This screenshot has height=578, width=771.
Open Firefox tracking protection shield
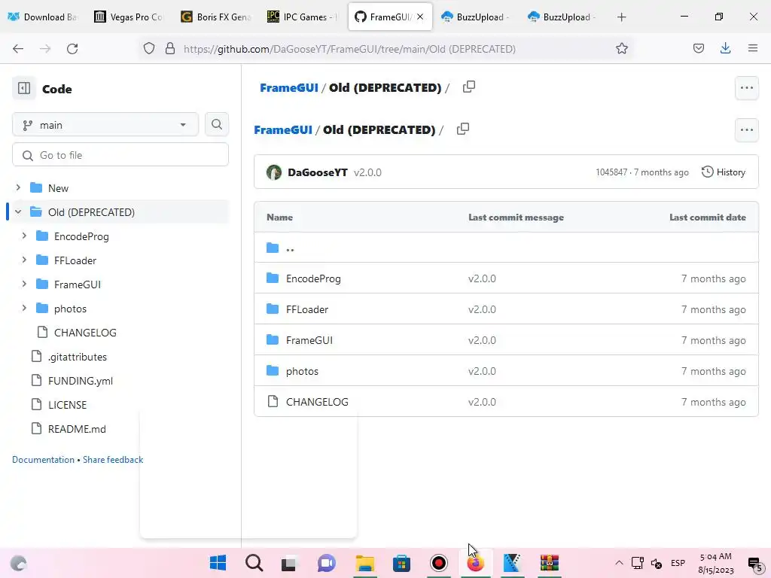[x=149, y=49]
